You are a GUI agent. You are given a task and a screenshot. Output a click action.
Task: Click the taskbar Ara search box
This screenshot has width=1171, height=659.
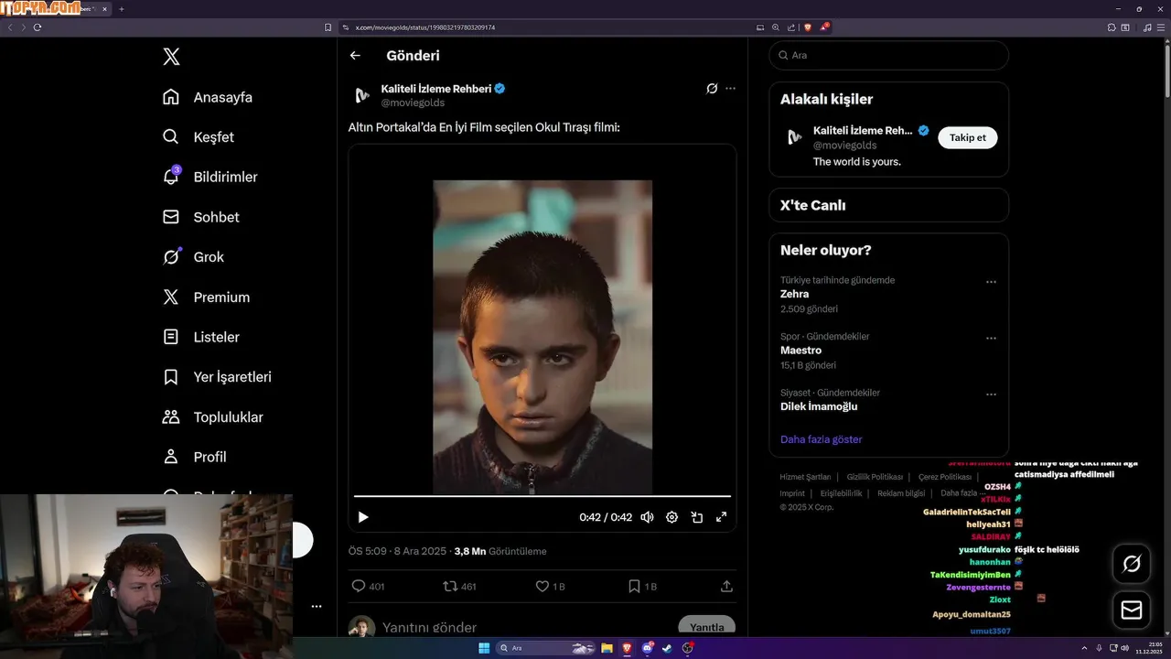[x=547, y=648]
